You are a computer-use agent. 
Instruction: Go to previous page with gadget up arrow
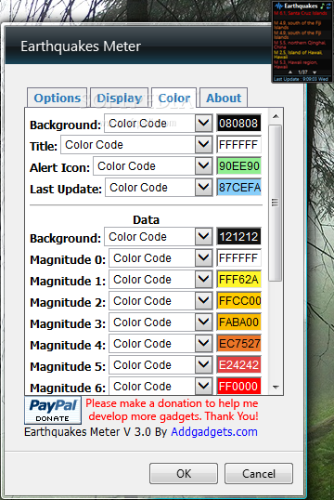tap(290, 72)
